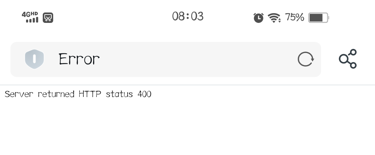
Task: Tap the battery icon in the status bar
Action: (318, 17)
